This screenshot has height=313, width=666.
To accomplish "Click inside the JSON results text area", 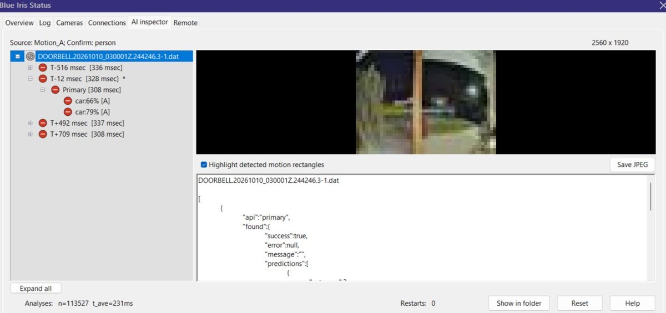I will [422, 228].
